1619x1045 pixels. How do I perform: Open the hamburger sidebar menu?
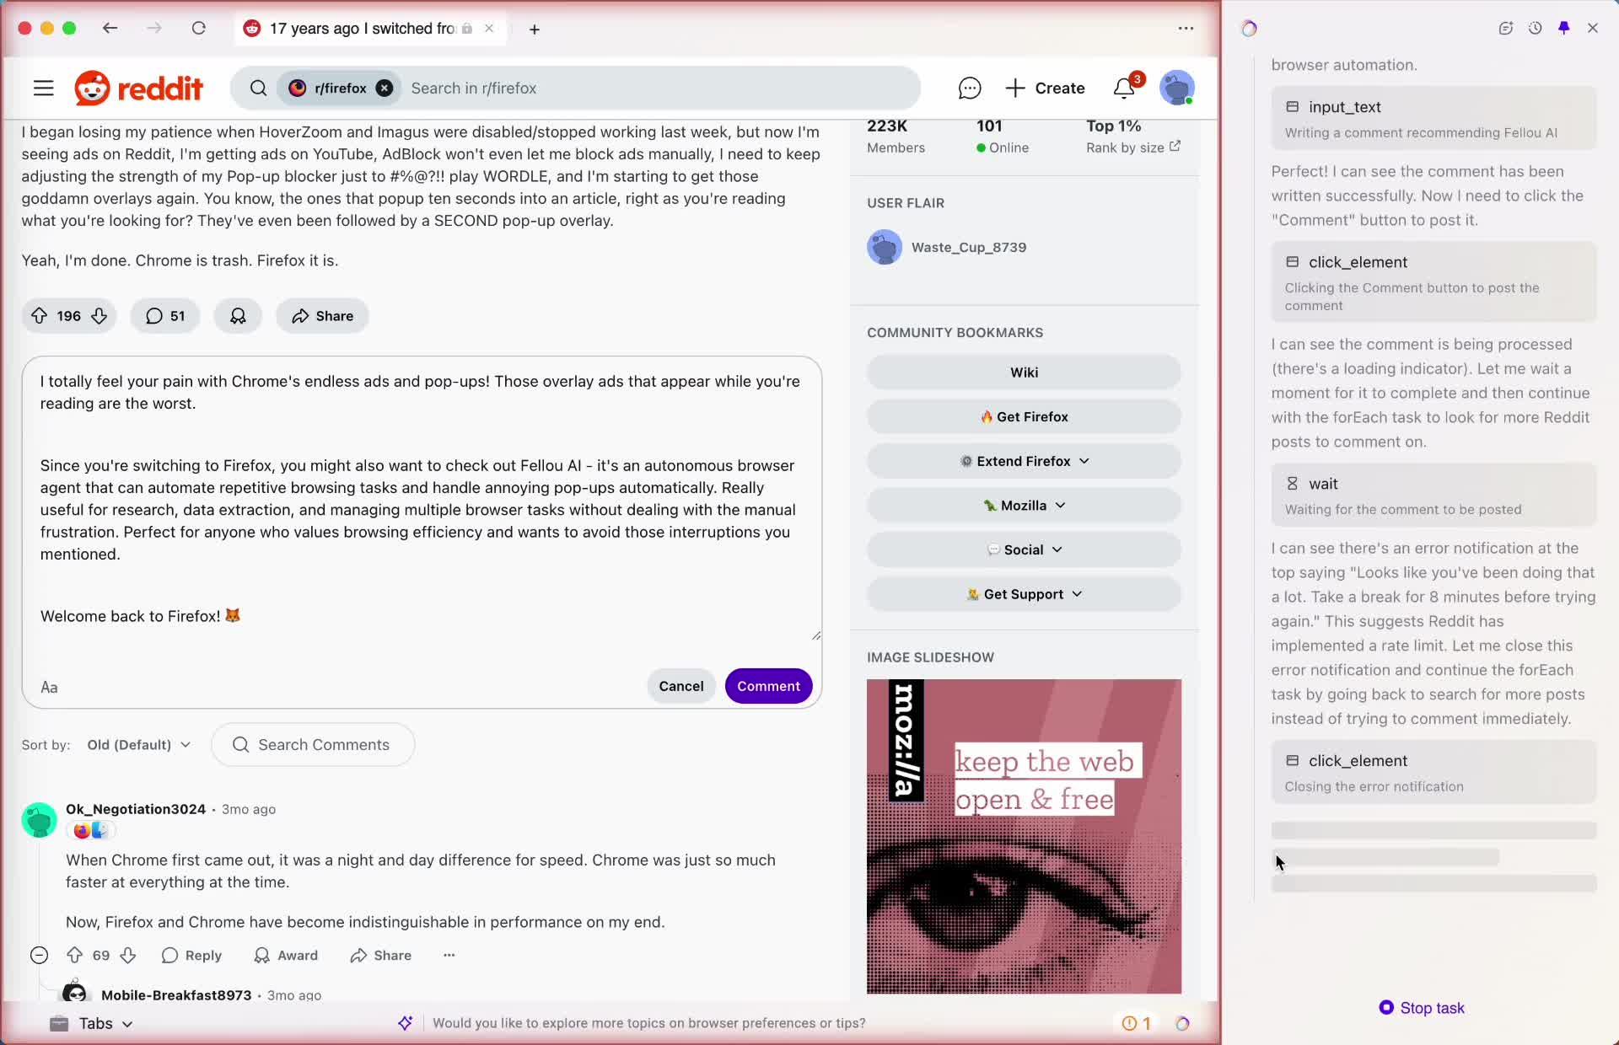[44, 88]
